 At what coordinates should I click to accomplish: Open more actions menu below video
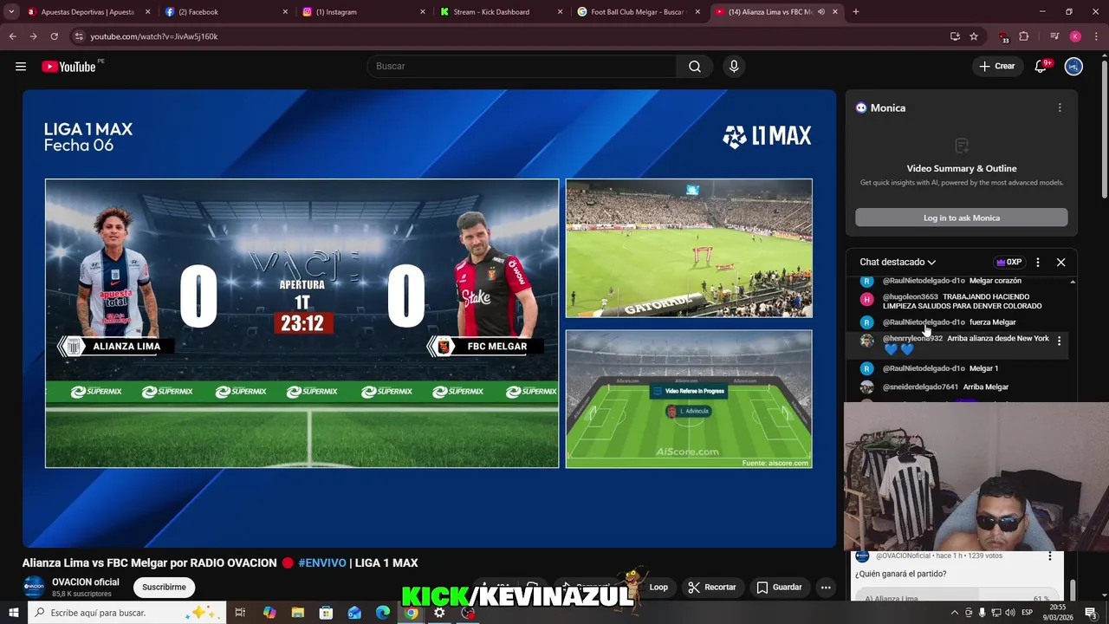826,588
